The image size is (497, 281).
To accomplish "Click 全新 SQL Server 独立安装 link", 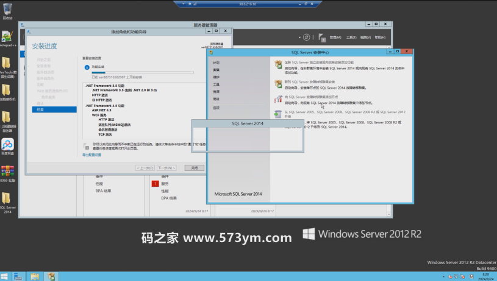I will (x=319, y=63).
